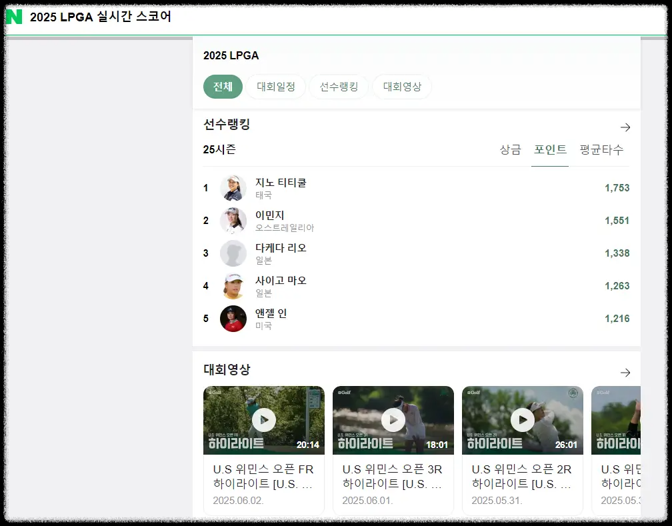Click 앤젤 인's profile photo
Image resolution: width=672 pixels, height=526 pixels.
pyautogui.click(x=233, y=318)
